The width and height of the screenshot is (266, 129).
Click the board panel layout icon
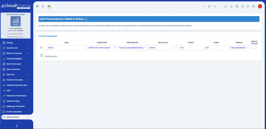point(254,6)
